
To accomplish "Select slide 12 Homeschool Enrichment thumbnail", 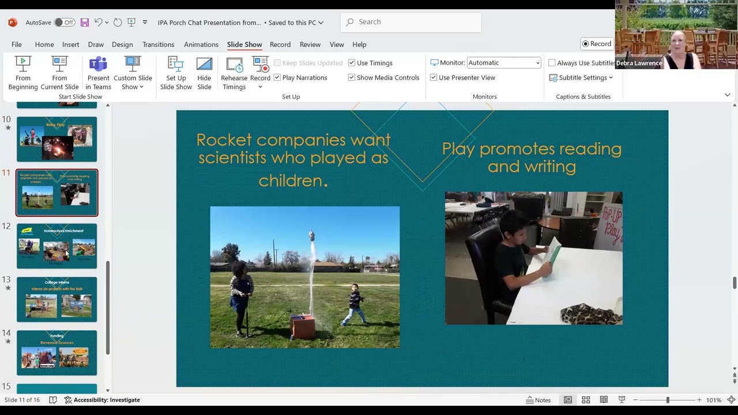I will pyautogui.click(x=57, y=246).
